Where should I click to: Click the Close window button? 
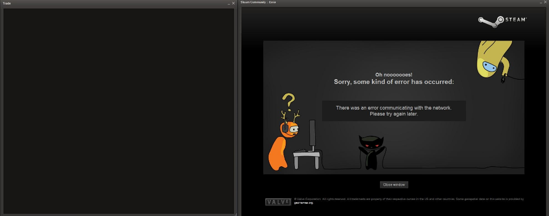click(394, 184)
